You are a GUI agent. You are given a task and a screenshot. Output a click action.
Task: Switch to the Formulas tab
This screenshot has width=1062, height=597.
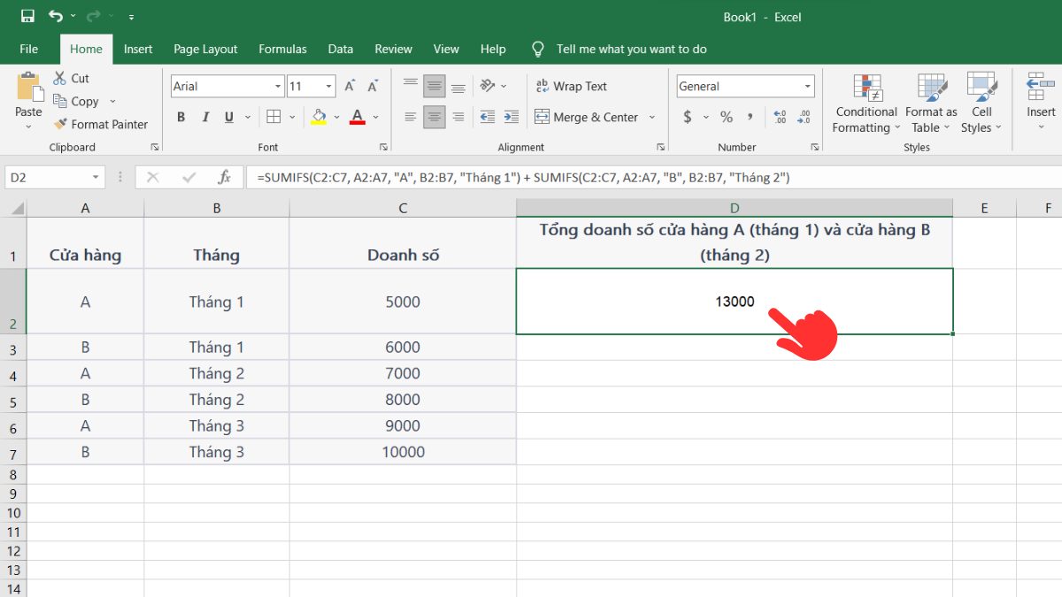[x=282, y=49]
